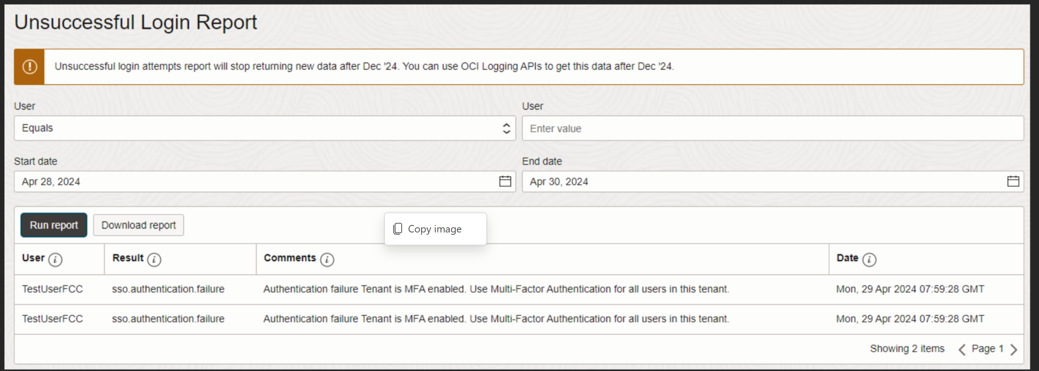Click the End date field showing Apr 30, 2024

coord(773,181)
